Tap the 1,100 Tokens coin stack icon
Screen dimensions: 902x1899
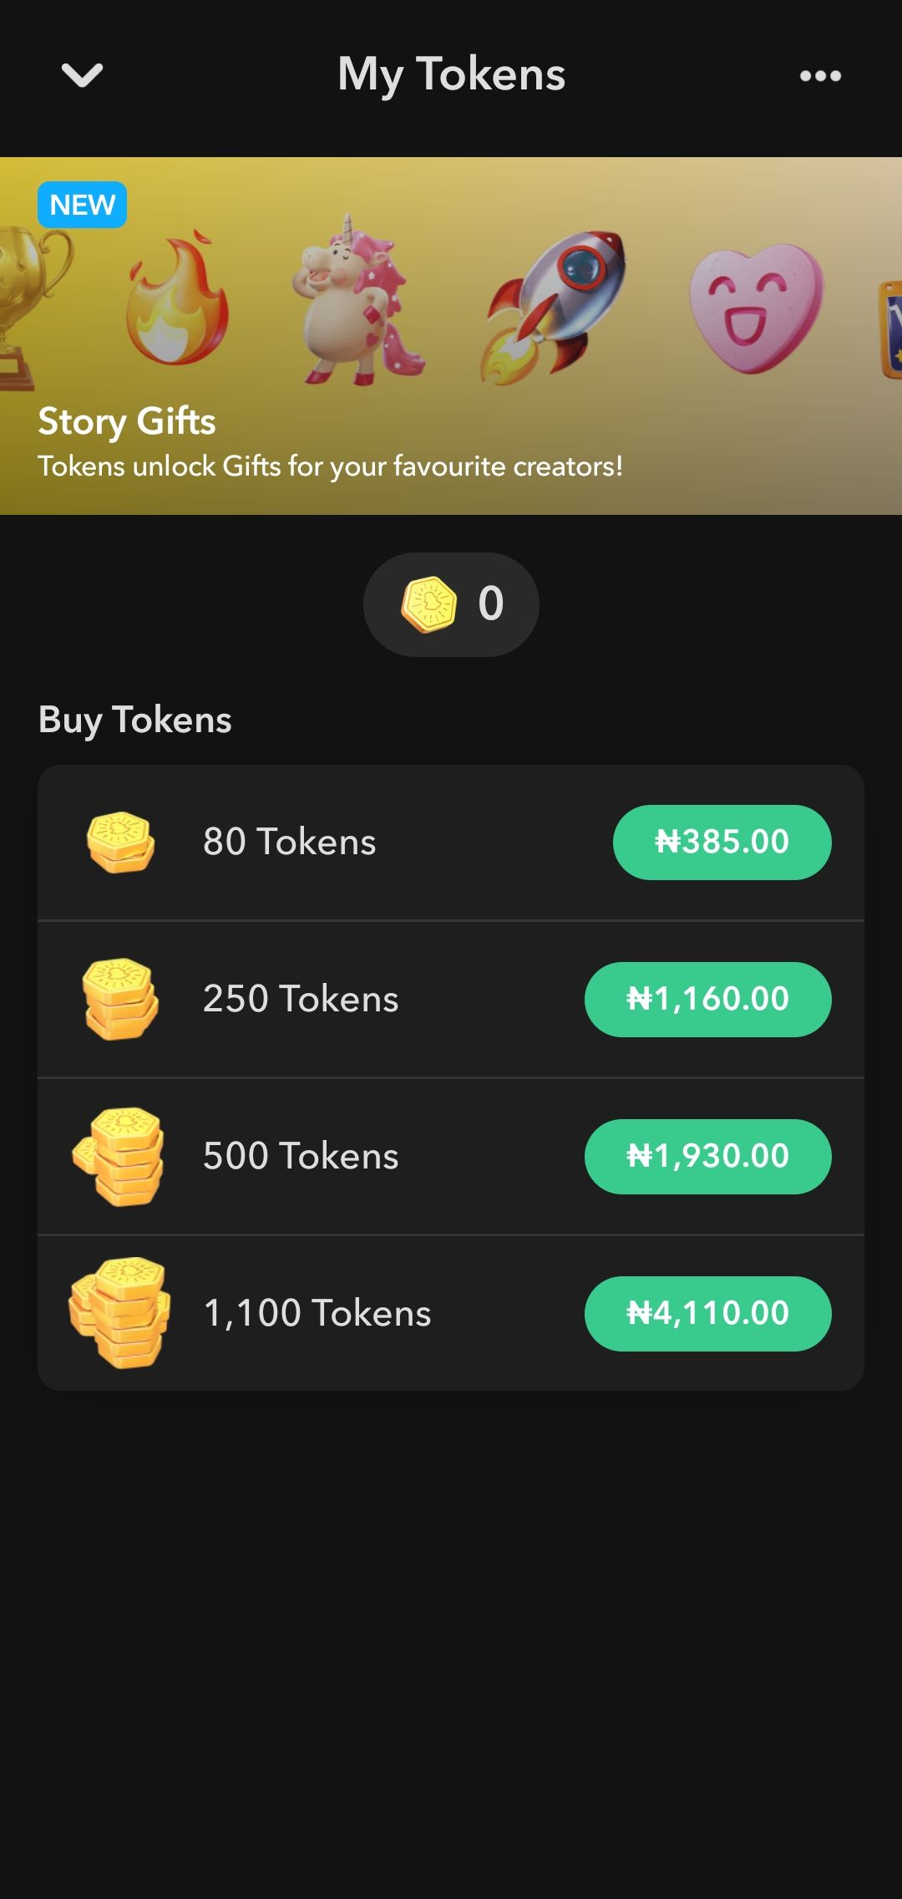pos(119,1314)
